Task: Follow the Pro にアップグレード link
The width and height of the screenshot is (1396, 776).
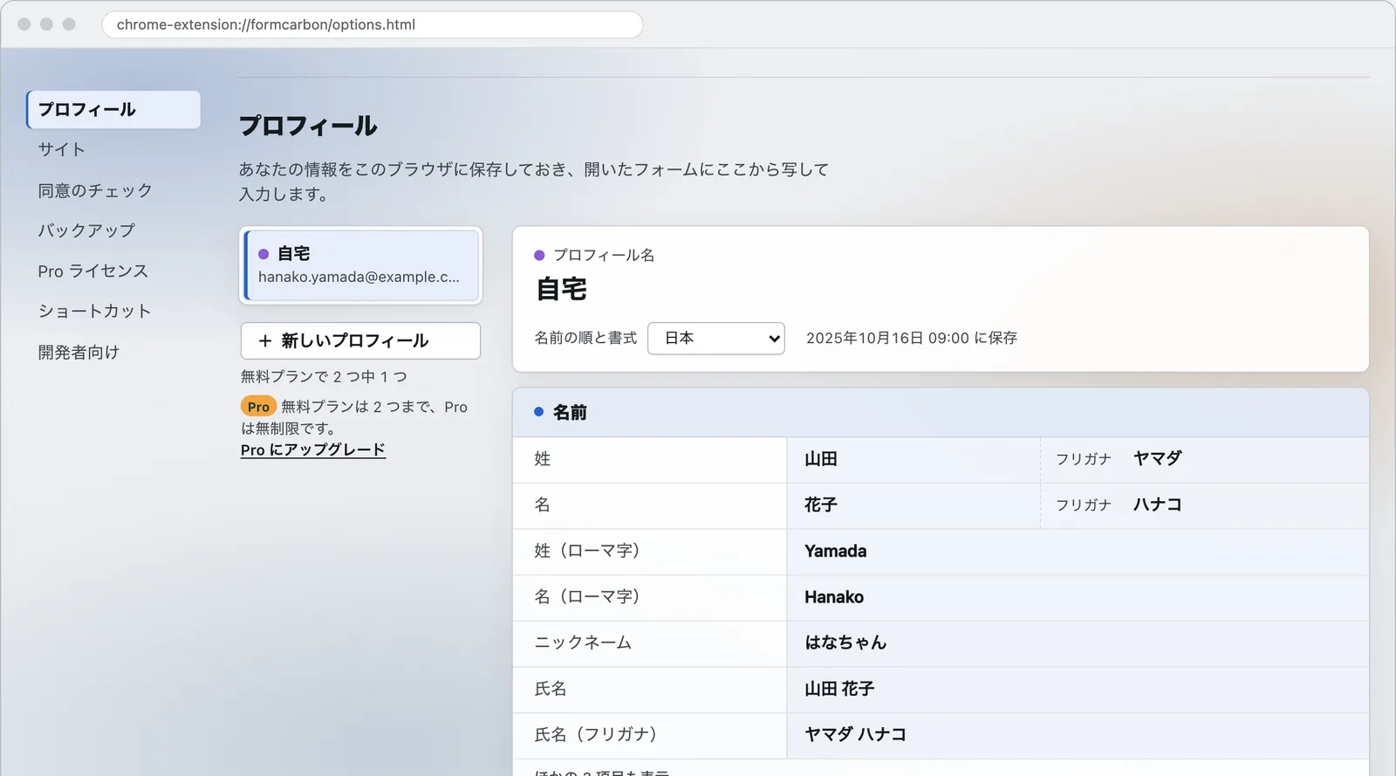Action: [313, 450]
